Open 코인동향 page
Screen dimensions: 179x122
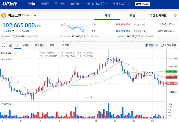click(75, 4)
